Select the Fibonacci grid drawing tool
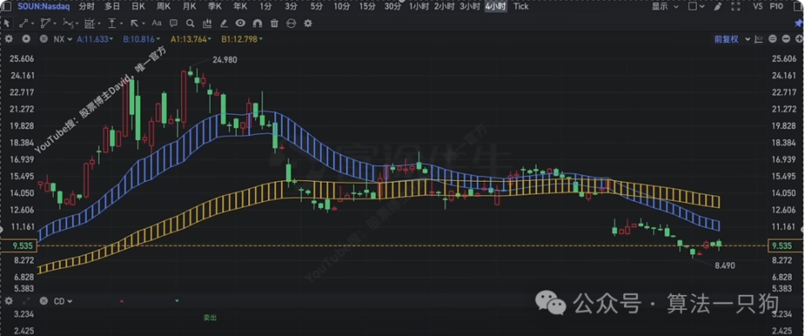 click(90, 23)
